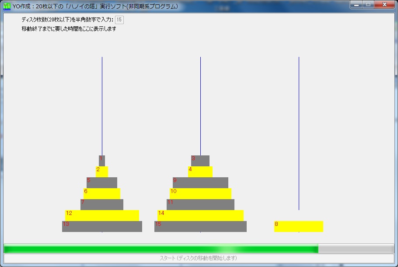Close the Tower of Hanoi window
398x267 pixels.
click(x=384, y=5)
